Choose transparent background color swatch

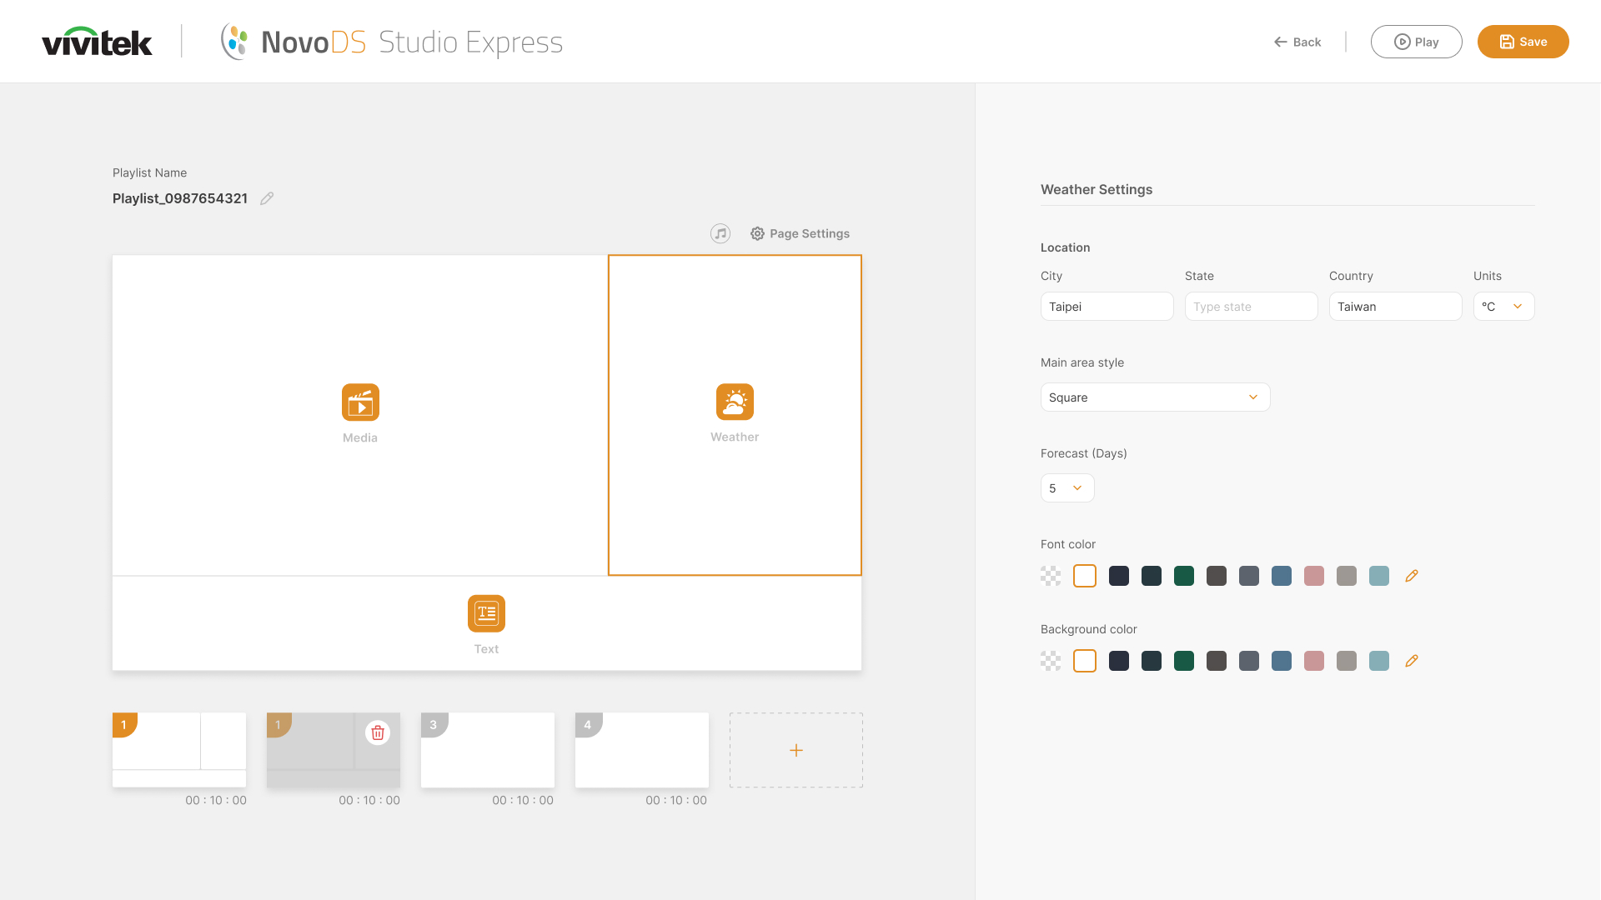1051,661
